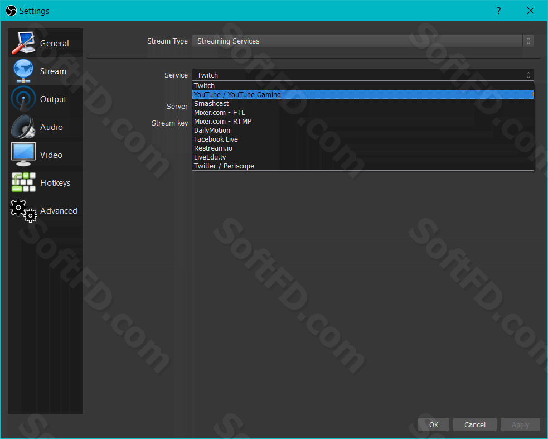Screen dimensions: 548x439
Task: Pick Facebook Live as service
Action: tap(363, 139)
